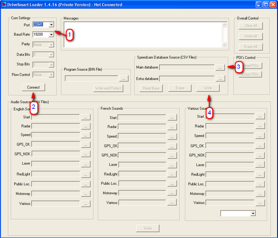The image size is (278, 238).
Task: Browse for the French Sounds GPS_OK file
Action: 172,146
